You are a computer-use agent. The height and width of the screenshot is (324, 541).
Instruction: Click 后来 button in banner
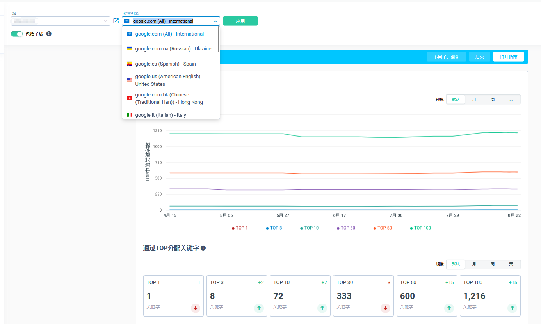point(480,57)
